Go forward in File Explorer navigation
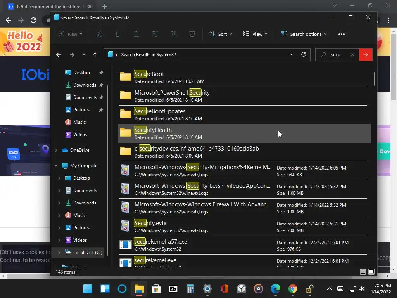Viewport: 397px width, 298px height. click(72, 55)
